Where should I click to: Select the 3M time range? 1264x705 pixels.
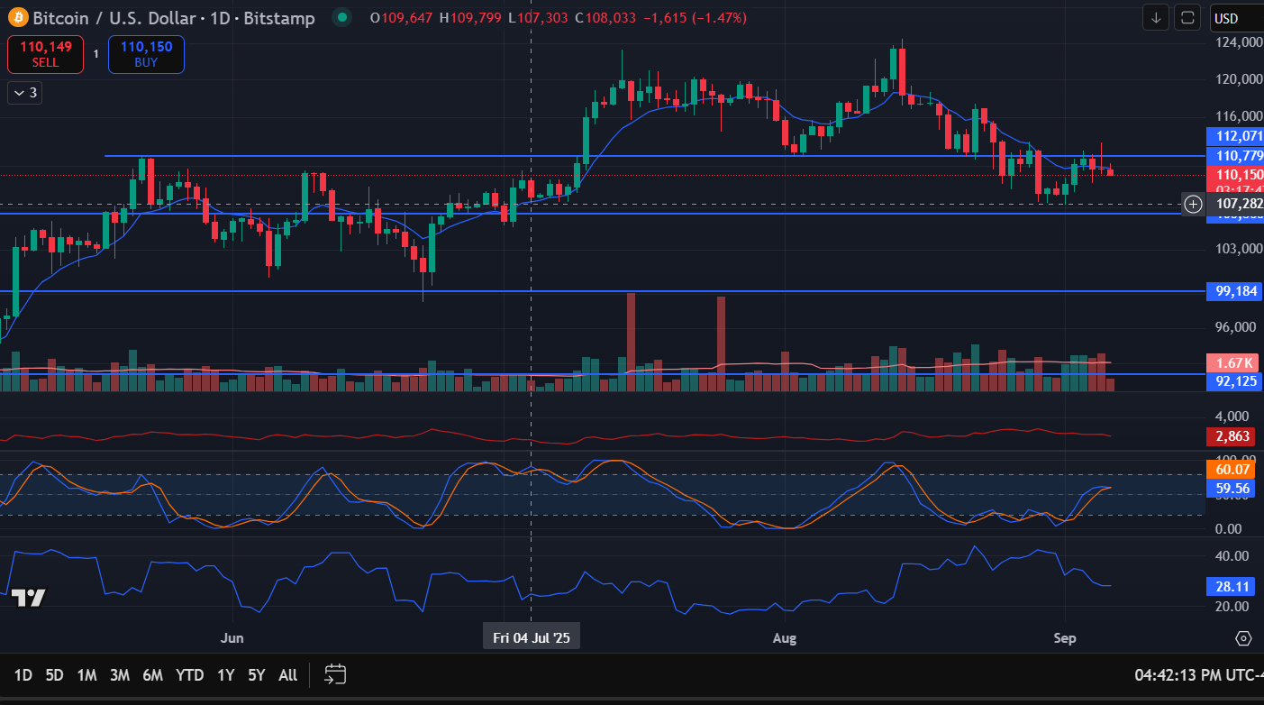[120, 674]
